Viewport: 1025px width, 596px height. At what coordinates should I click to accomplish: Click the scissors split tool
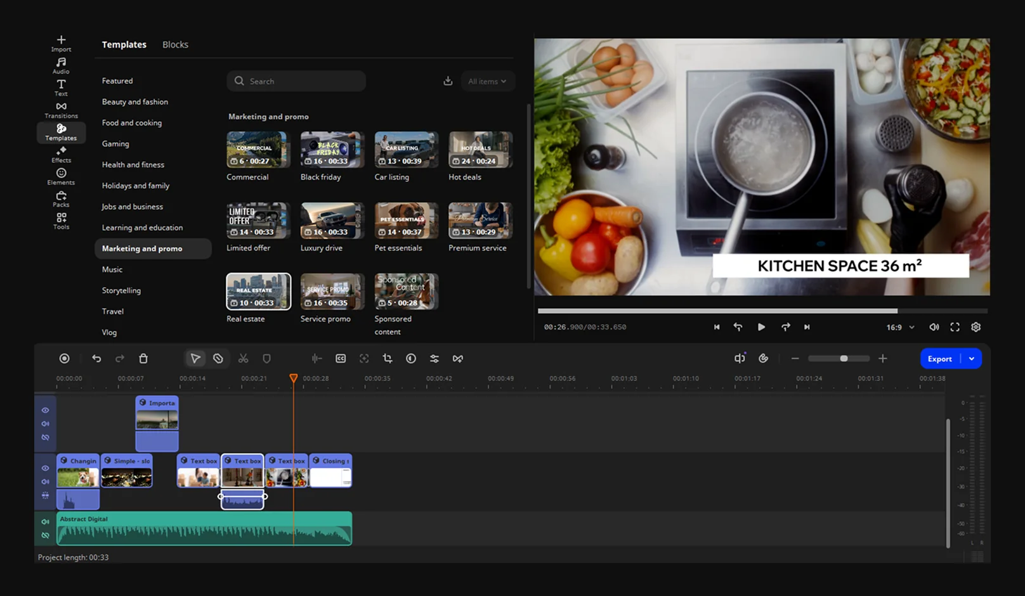[x=243, y=358]
